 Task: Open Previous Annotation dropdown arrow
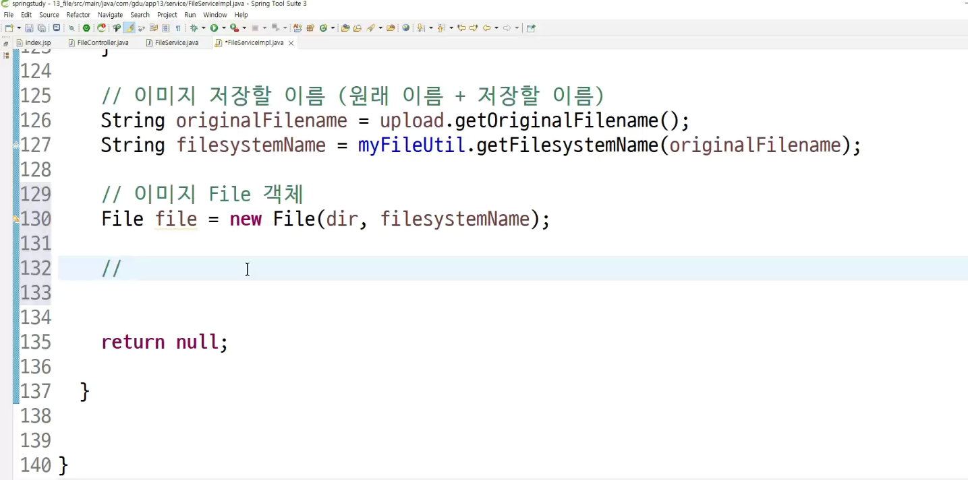pos(451,28)
